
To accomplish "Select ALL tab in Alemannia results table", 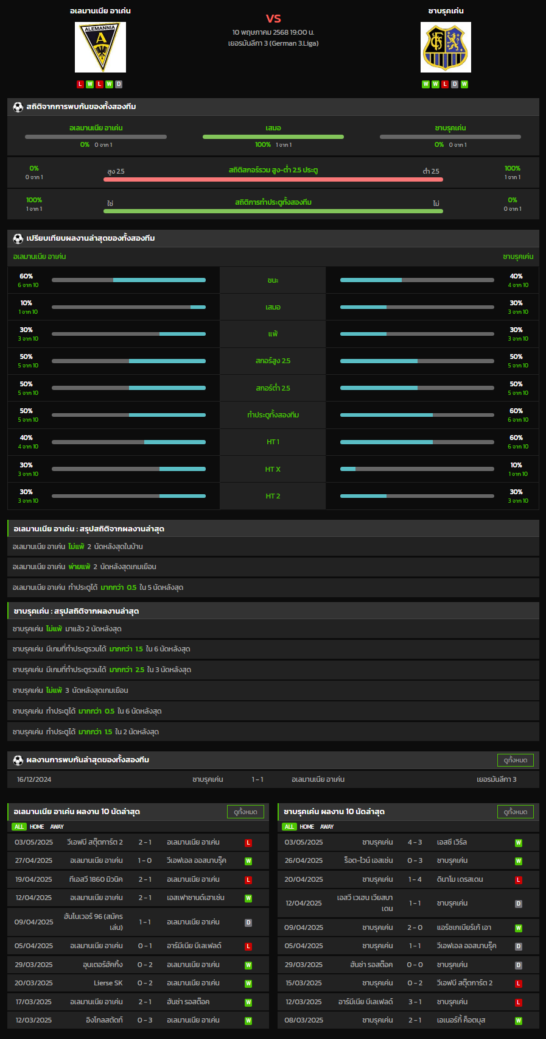I will pyautogui.click(x=19, y=827).
